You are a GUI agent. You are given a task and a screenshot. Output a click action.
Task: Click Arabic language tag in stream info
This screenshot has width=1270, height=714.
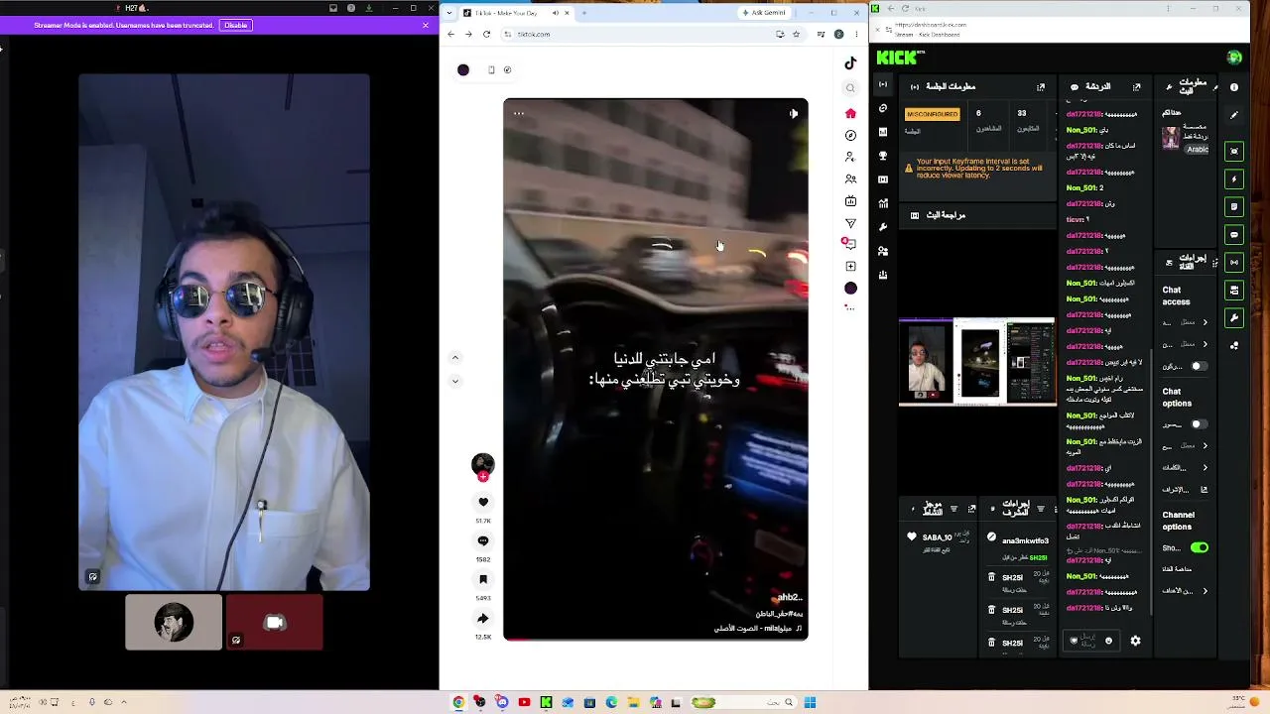(1198, 150)
